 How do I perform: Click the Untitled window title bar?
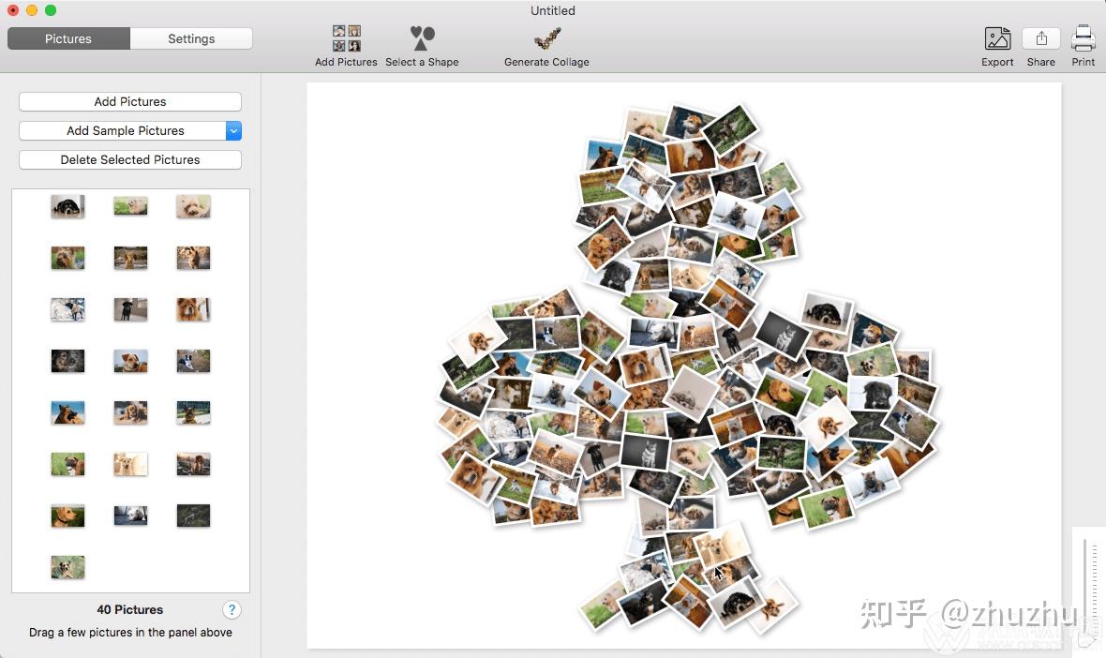point(552,10)
